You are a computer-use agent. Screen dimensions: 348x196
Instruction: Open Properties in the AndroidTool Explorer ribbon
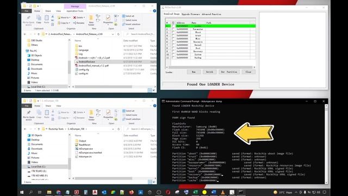pyautogui.click(x=108, y=20)
